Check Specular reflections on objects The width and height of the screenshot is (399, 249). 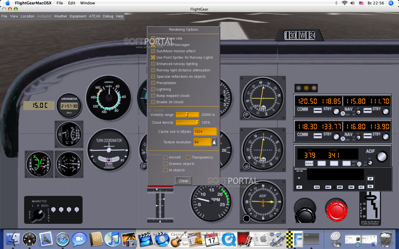tap(153, 77)
